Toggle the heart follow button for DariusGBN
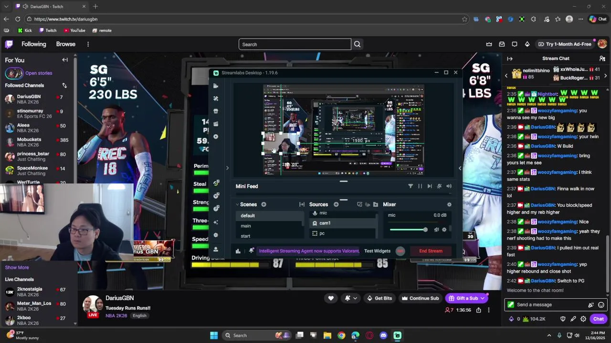 331,298
